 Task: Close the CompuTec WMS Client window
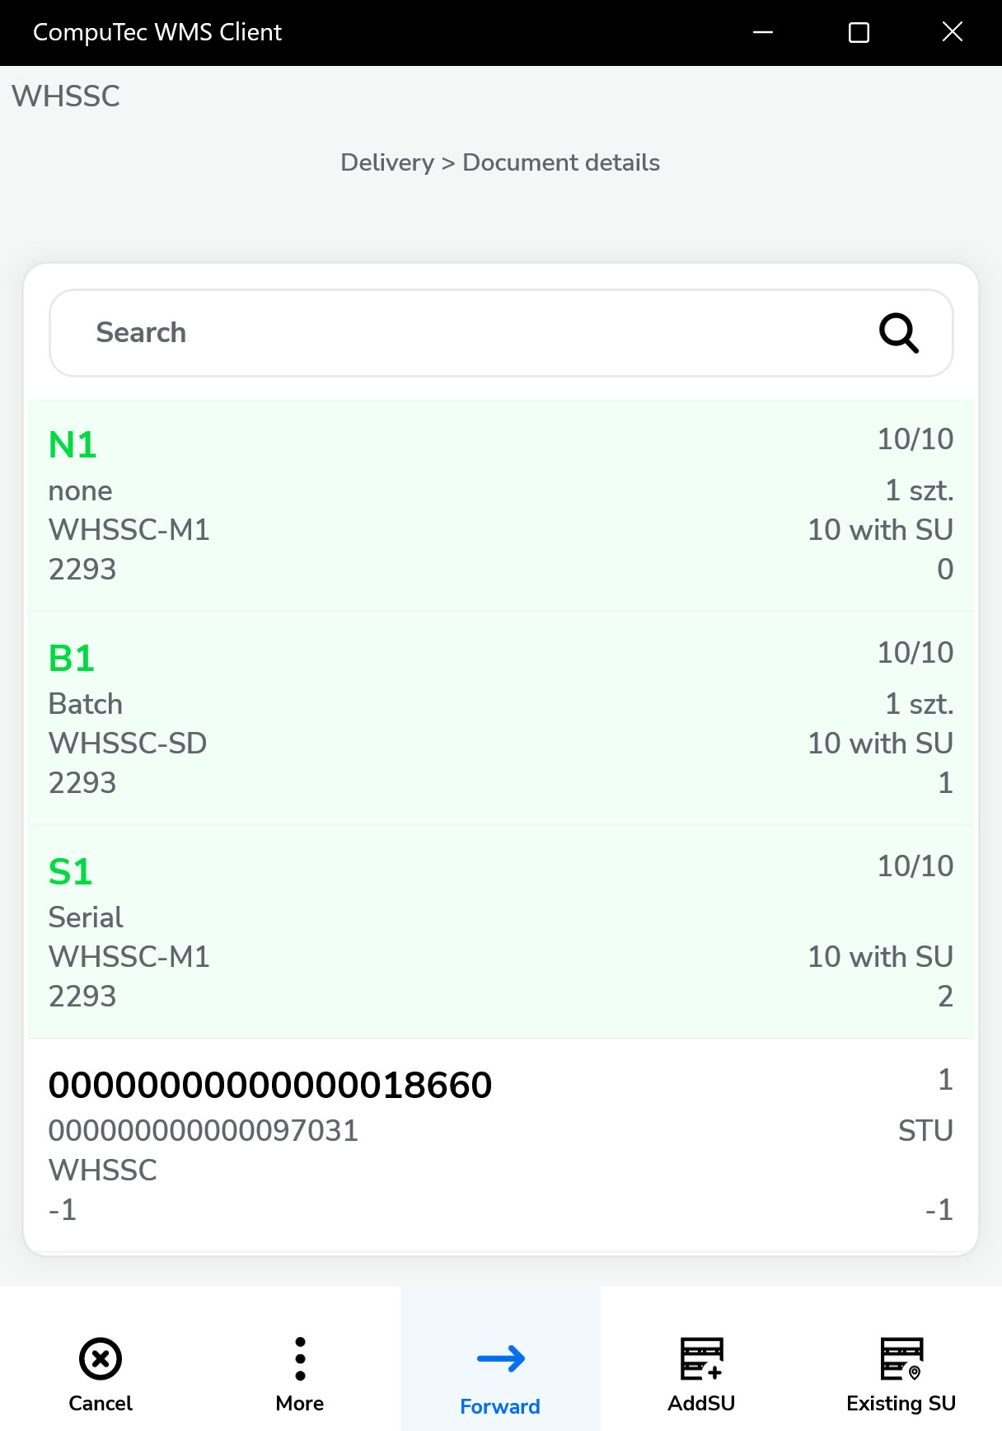tap(953, 32)
